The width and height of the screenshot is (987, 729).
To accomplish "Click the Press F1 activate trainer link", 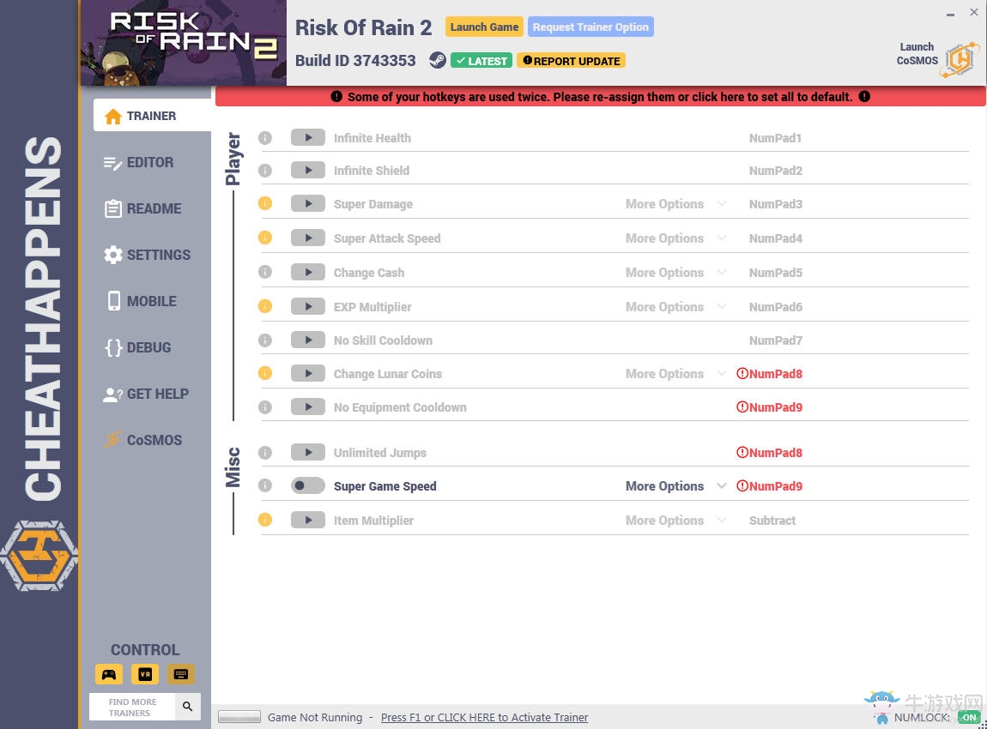I will point(484,718).
